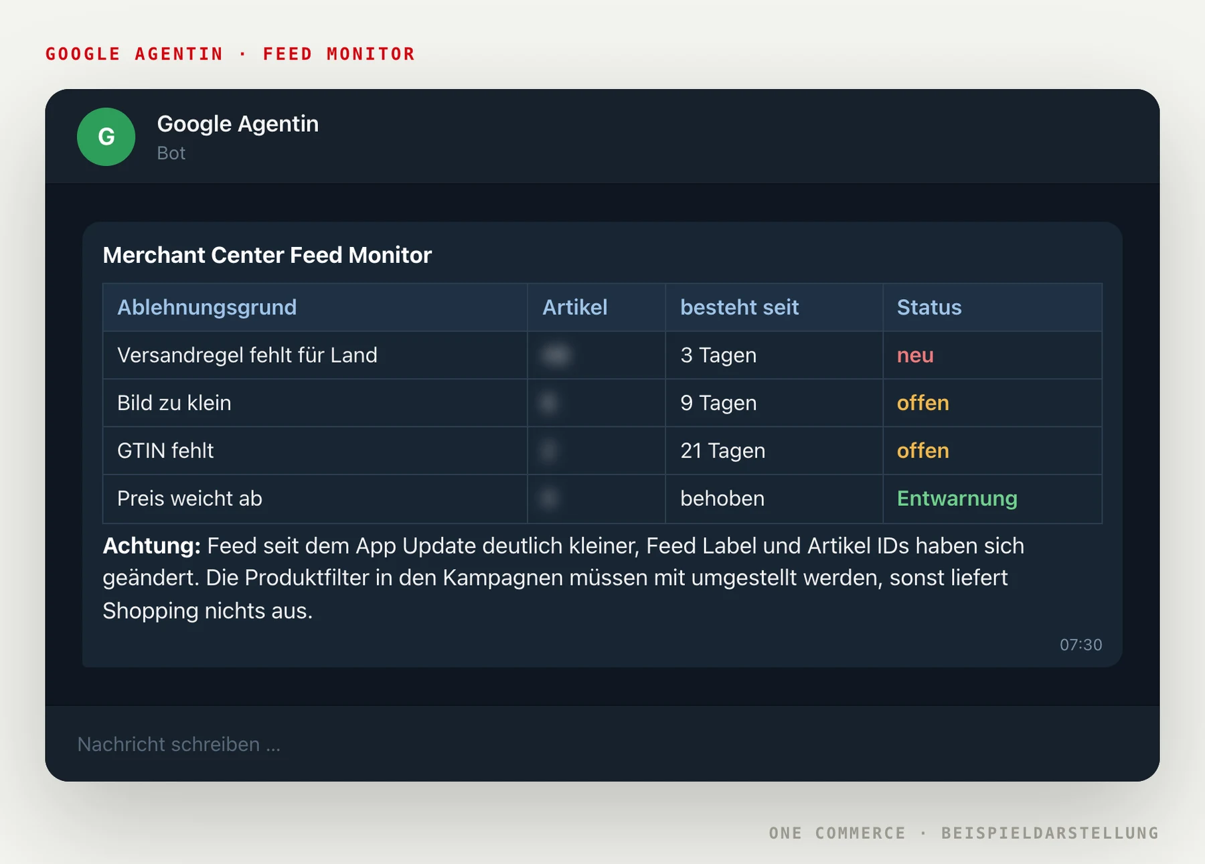Screen dimensions: 1205x864
Task: Select the Bild zu klein cell
Action: click(315, 403)
